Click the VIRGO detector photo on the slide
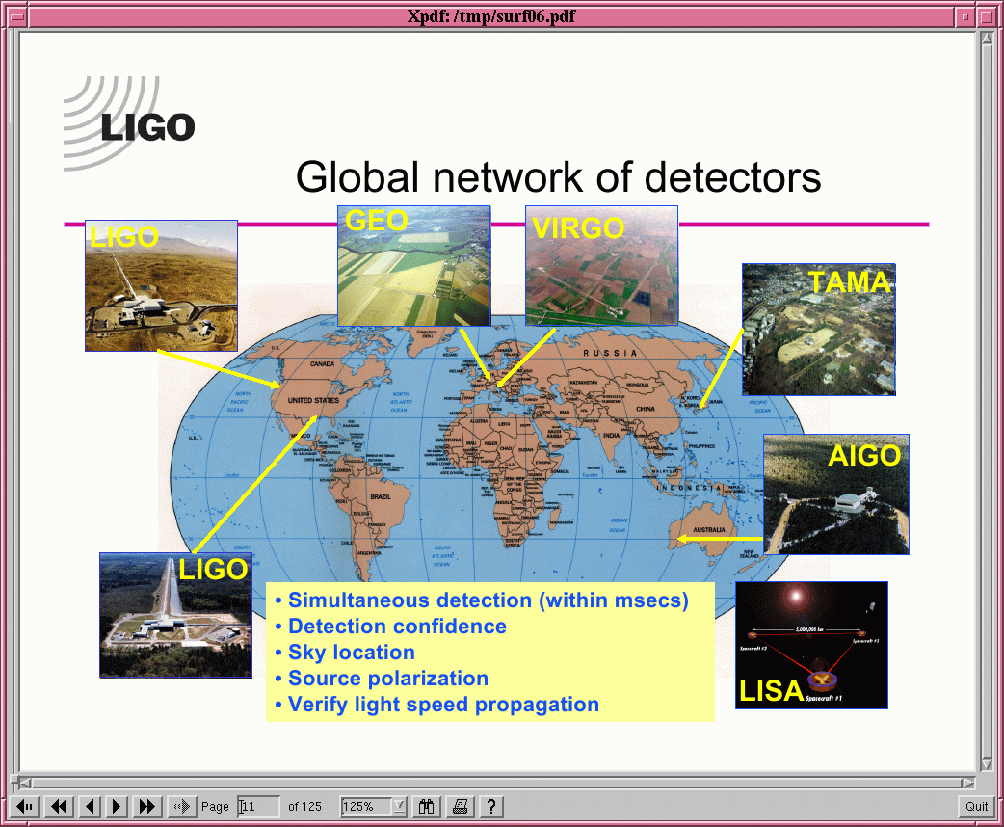This screenshot has height=827, width=1004. (601, 266)
